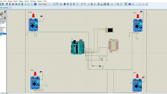
Task: Select the Arduino UNO board component
Action: 78,47
